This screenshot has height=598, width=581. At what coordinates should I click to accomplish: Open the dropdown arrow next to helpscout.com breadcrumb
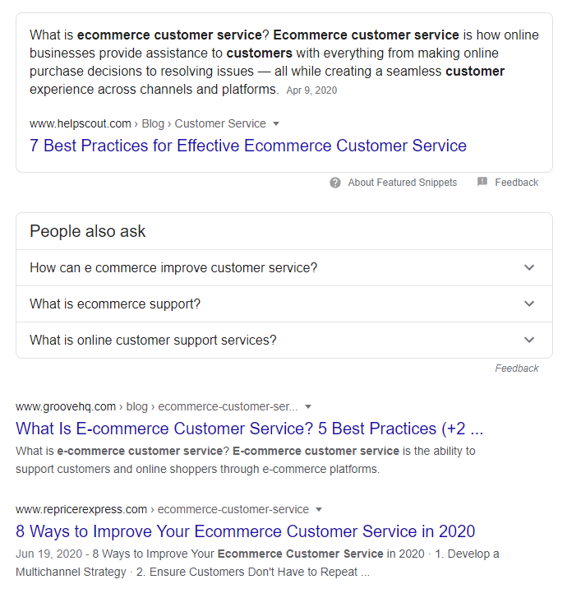click(x=276, y=123)
